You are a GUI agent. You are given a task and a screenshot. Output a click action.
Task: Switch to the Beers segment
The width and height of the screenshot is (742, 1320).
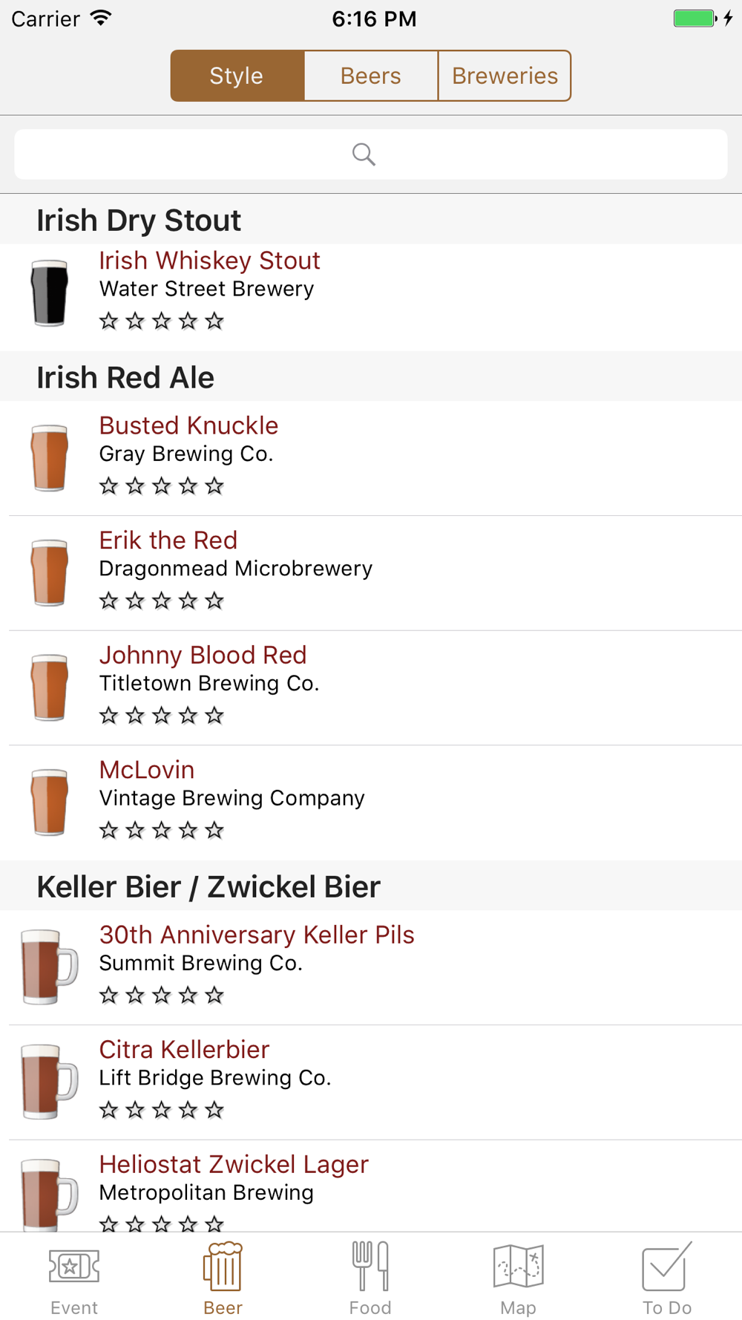(x=371, y=76)
